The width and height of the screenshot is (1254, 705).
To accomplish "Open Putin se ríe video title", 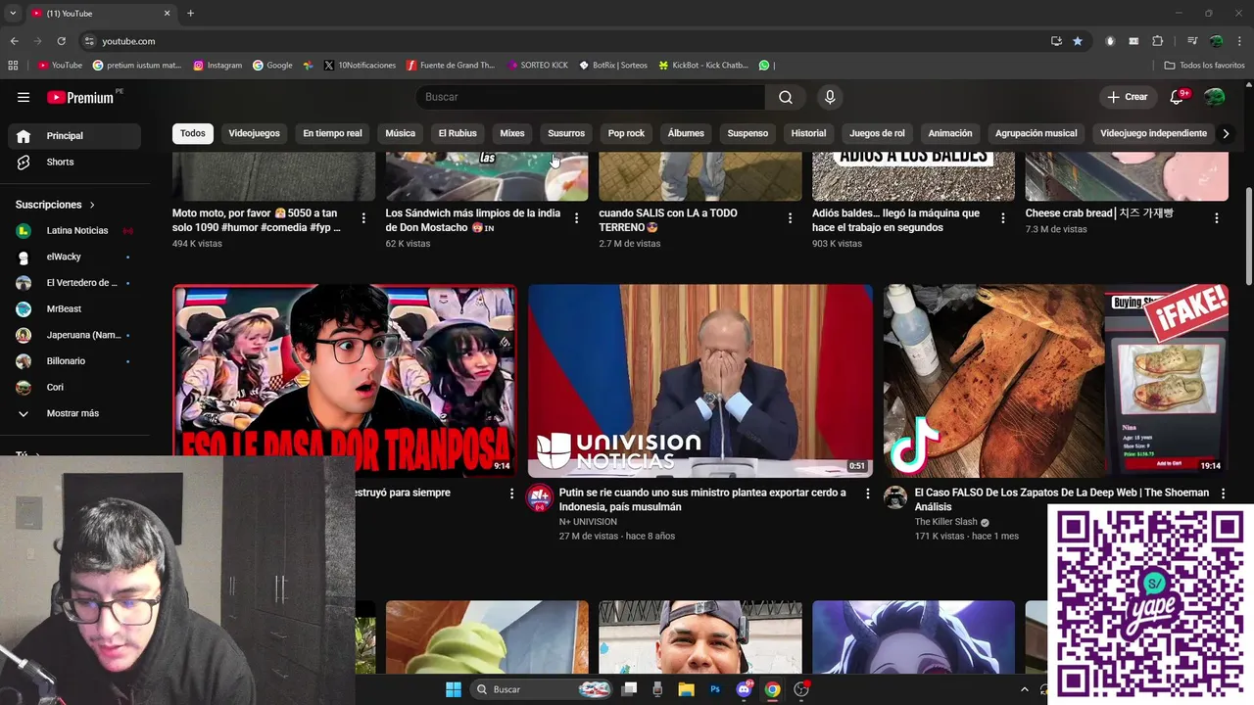I will [x=702, y=499].
